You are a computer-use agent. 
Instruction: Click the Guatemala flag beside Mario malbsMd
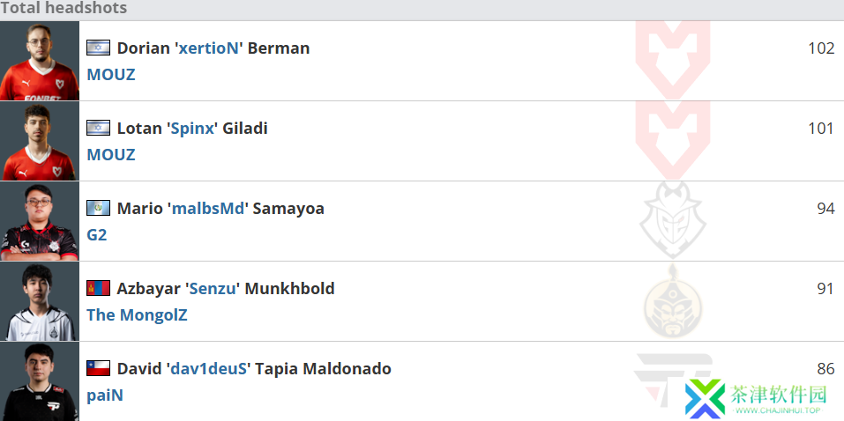pyautogui.click(x=99, y=208)
